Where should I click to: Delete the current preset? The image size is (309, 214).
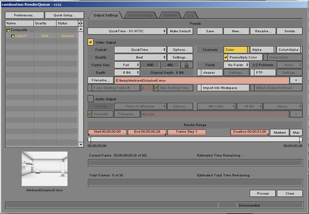click(290, 31)
